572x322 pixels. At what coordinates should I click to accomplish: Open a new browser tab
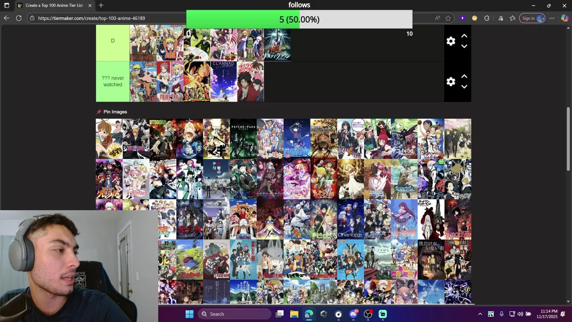(x=101, y=5)
